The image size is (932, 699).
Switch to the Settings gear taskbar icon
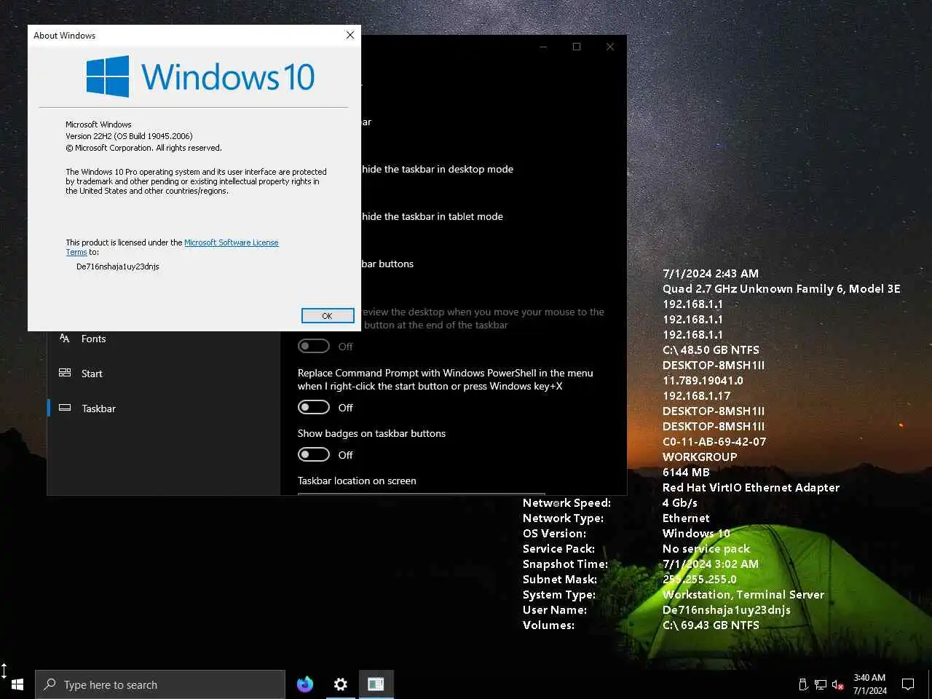point(340,684)
